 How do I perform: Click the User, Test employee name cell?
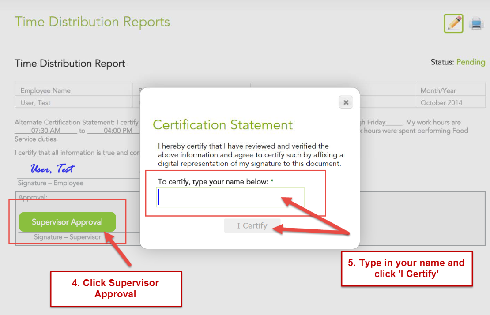point(36,102)
